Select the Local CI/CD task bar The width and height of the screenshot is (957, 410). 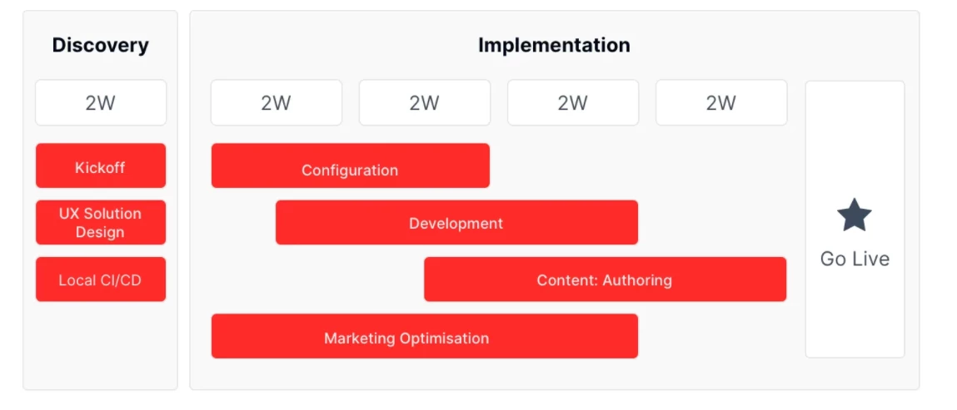[x=101, y=279]
